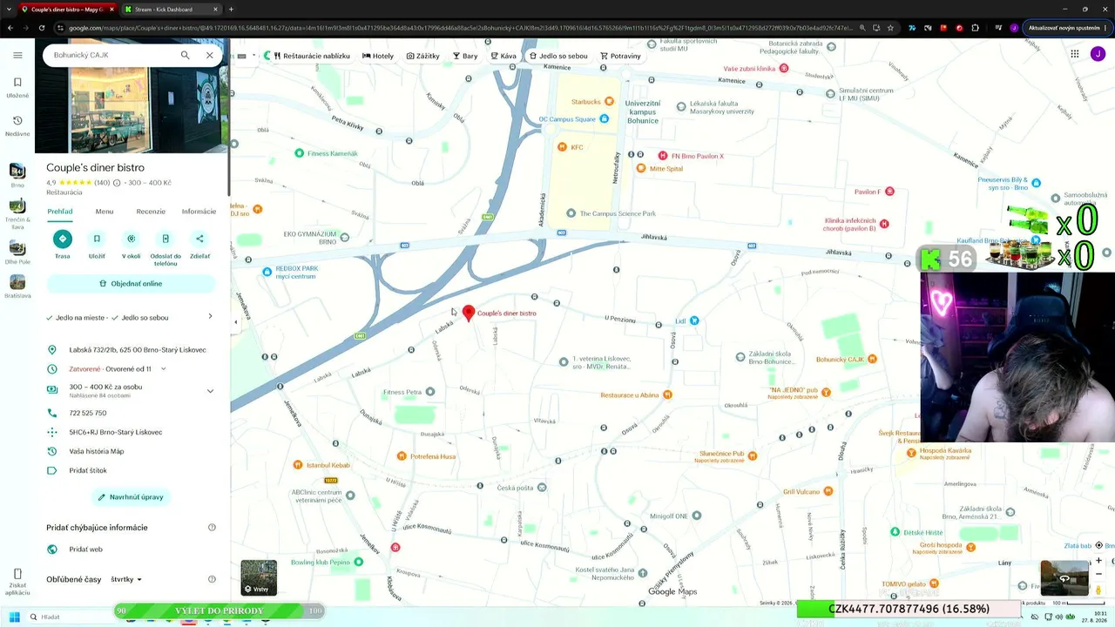
Task: Clear the Bohunický CAJK search text
Action: (x=209, y=55)
